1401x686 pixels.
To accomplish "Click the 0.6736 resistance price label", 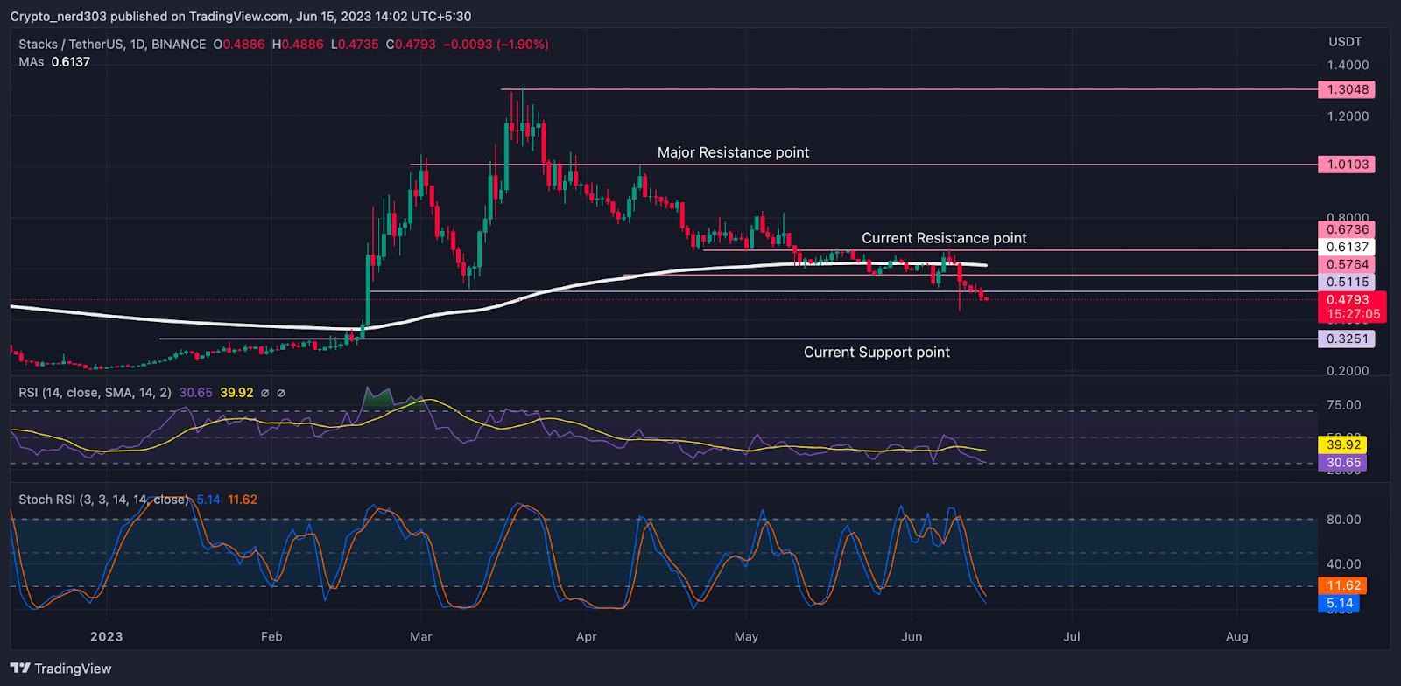I will tap(1347, 229).
